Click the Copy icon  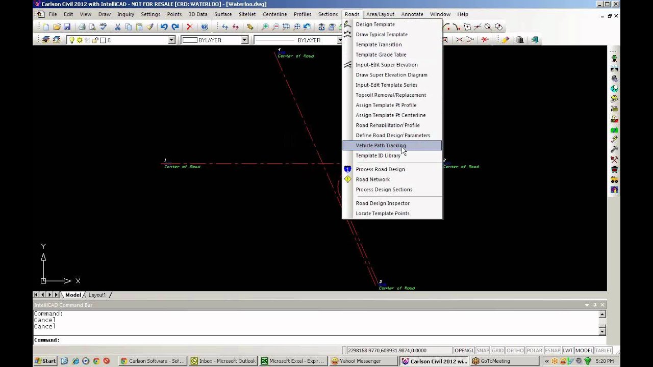point(129,27)
